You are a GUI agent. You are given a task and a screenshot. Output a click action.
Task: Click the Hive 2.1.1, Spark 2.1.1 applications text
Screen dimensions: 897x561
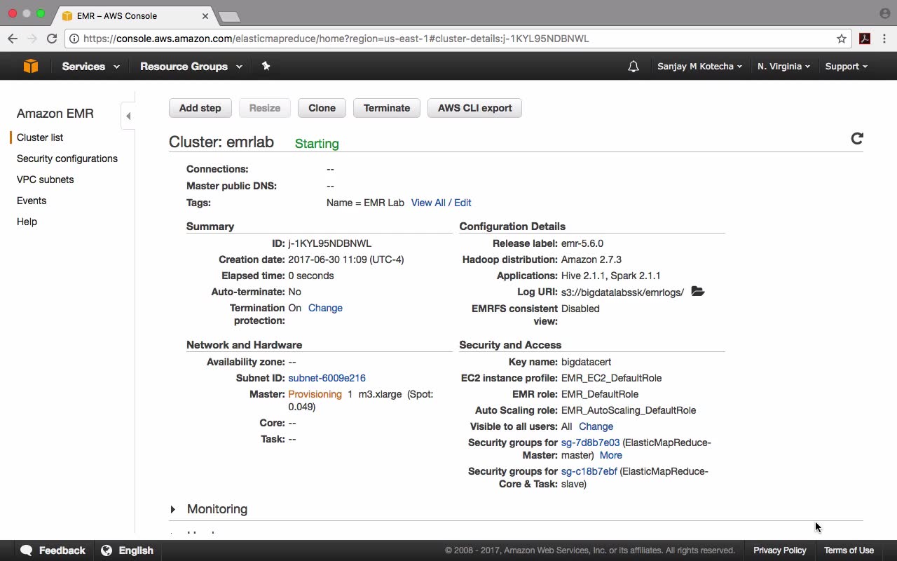coord(611,276)
